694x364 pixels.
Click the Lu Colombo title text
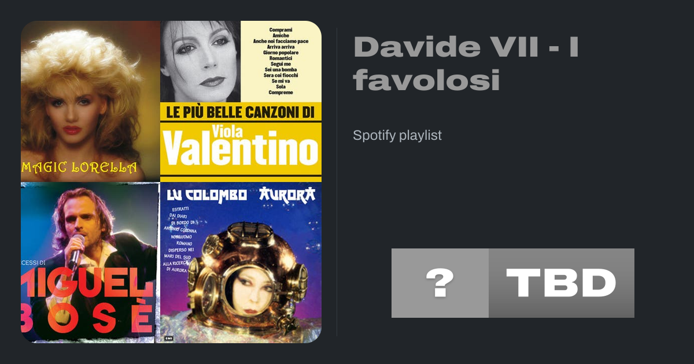tap(206, 195)
